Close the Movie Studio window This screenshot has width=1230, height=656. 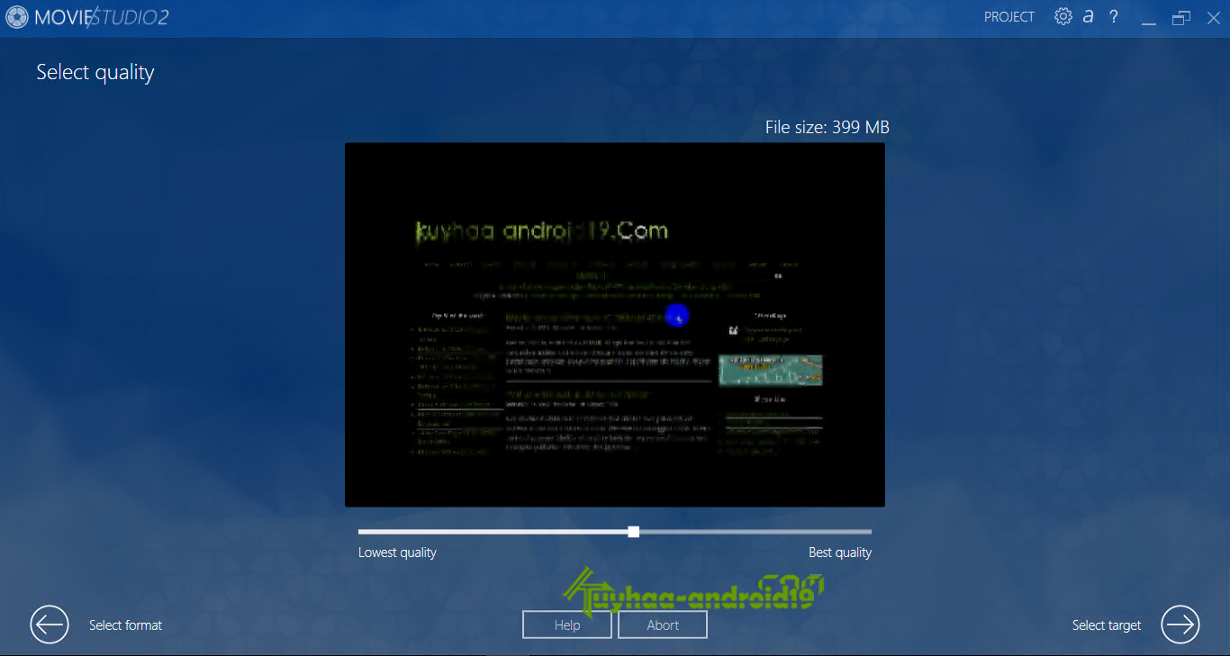coord(1212,17)
